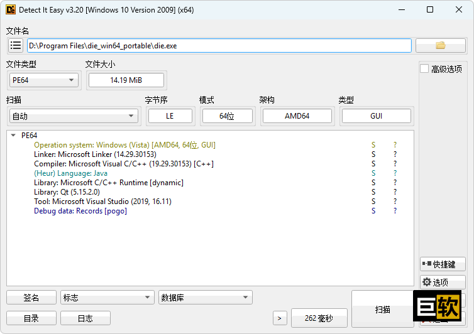Click the 262 毫秒 elapsed time button
Screen dimensions: 474x334
pos(319,318)
